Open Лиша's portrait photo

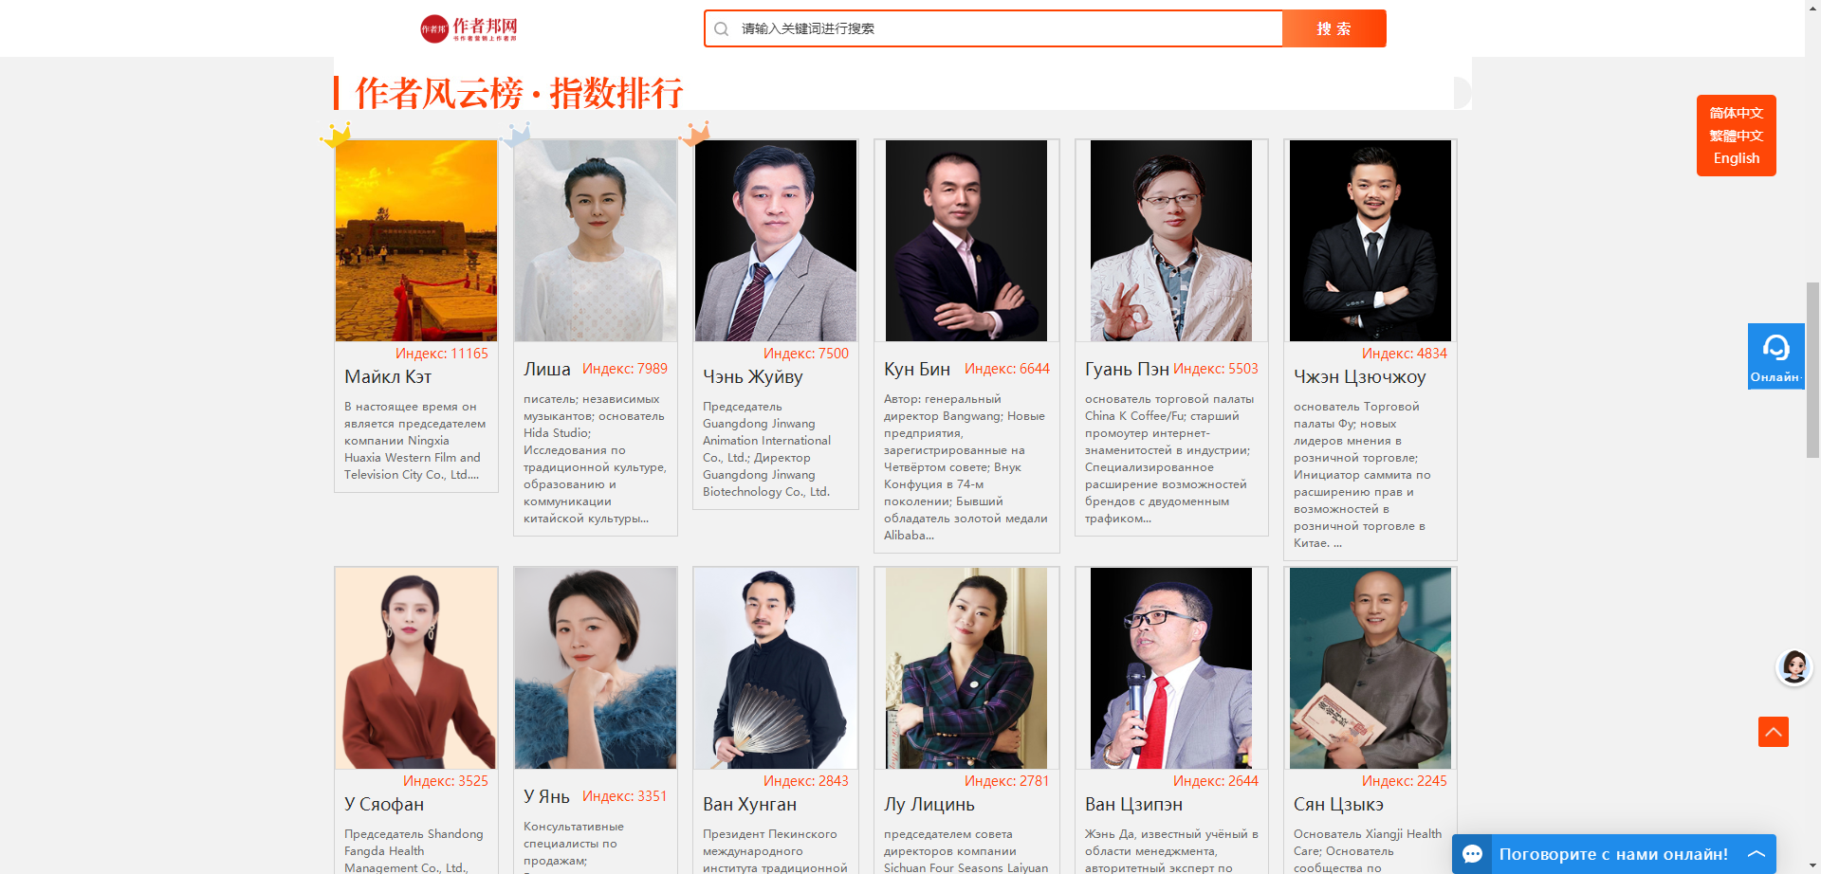pyautogui.click(x=596, y=241)
